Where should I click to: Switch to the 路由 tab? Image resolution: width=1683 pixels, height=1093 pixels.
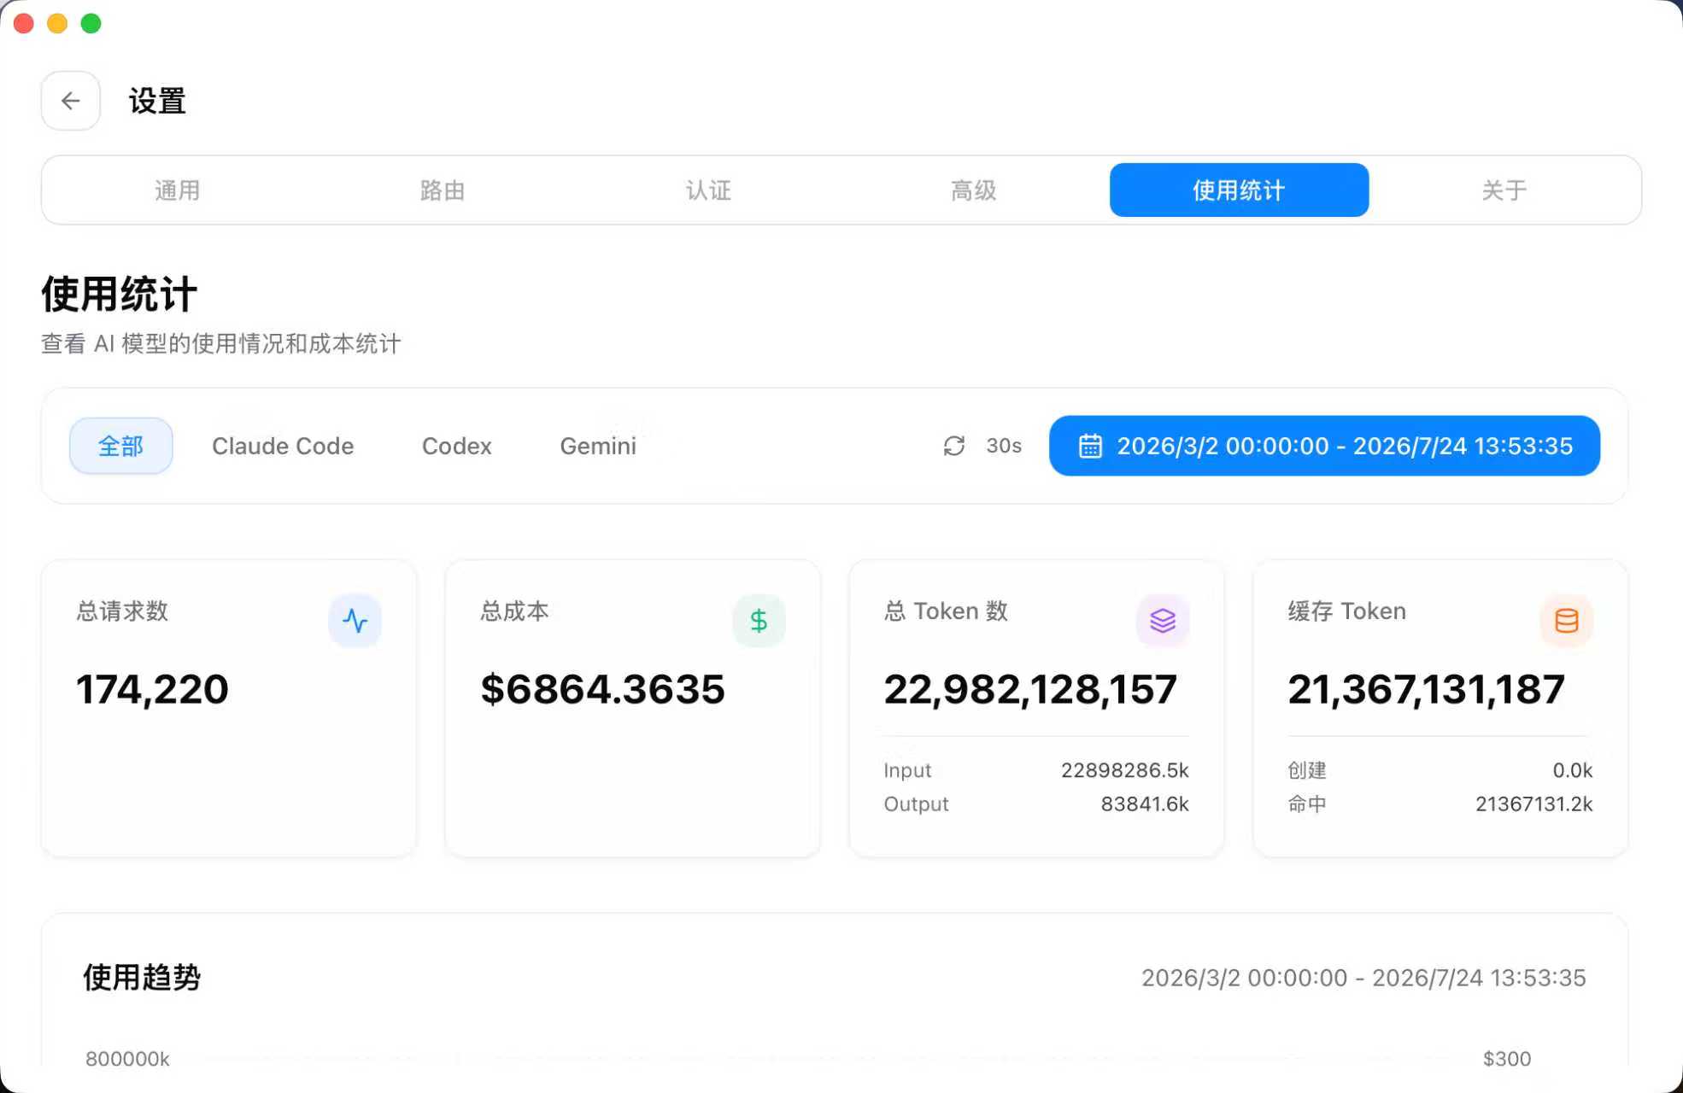click(443, 190)
